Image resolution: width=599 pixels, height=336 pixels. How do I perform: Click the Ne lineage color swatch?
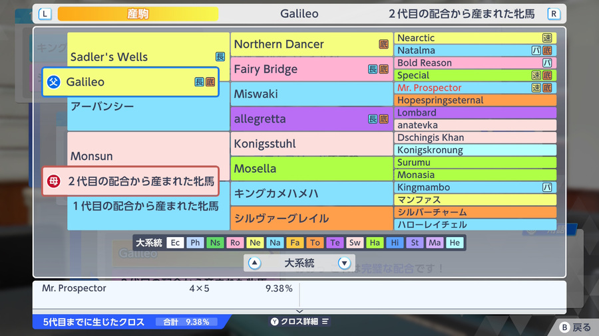pyautogui.click(x=255, y=242)
